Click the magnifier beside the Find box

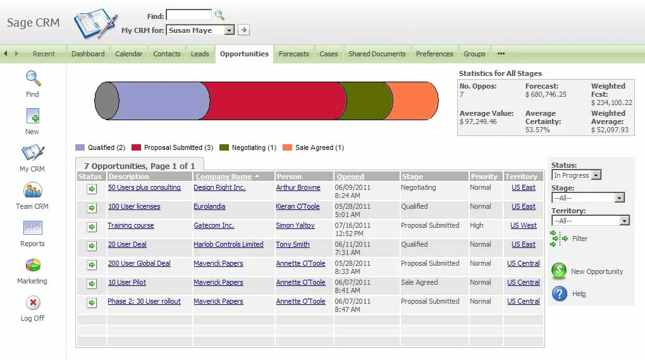tap(219, 16)
